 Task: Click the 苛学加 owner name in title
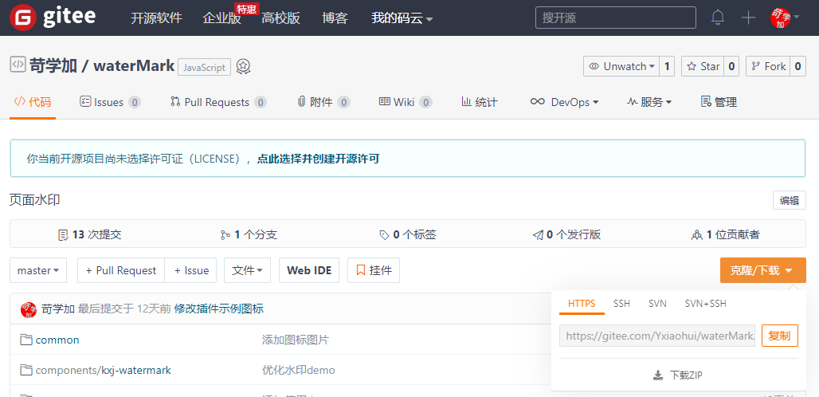(53, 66)
